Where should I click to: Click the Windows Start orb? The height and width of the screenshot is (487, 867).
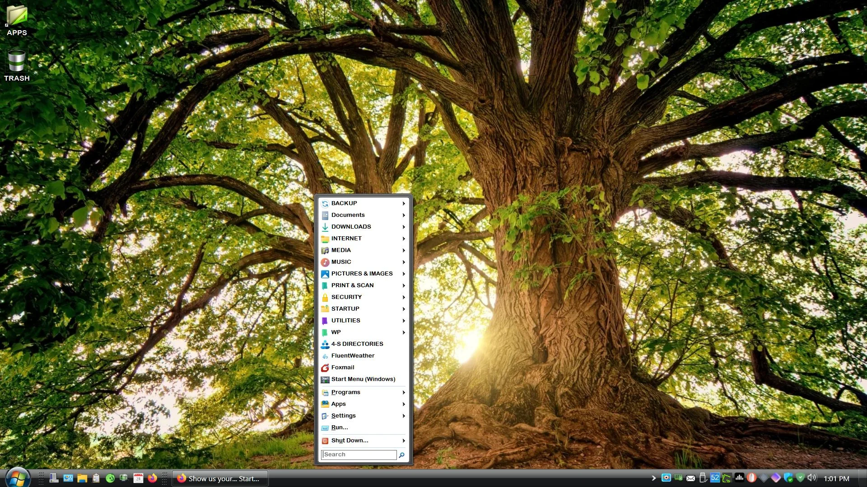point(18,478)
